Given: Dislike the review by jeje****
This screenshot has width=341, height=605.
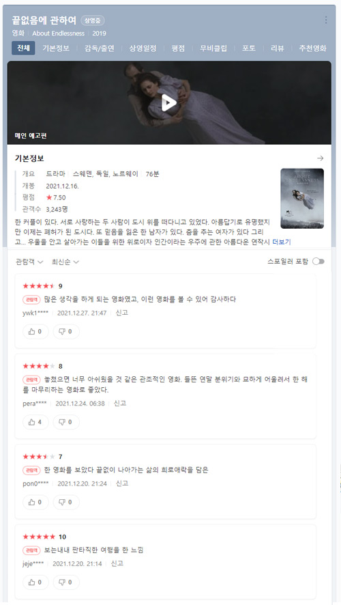Looking at the screenshot, I should [66, 582].
